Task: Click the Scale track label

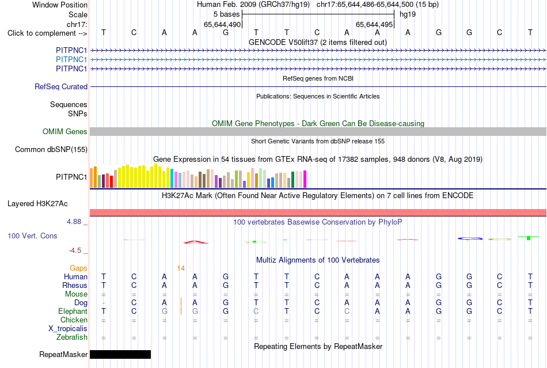Action: click(x=78, y=14)
